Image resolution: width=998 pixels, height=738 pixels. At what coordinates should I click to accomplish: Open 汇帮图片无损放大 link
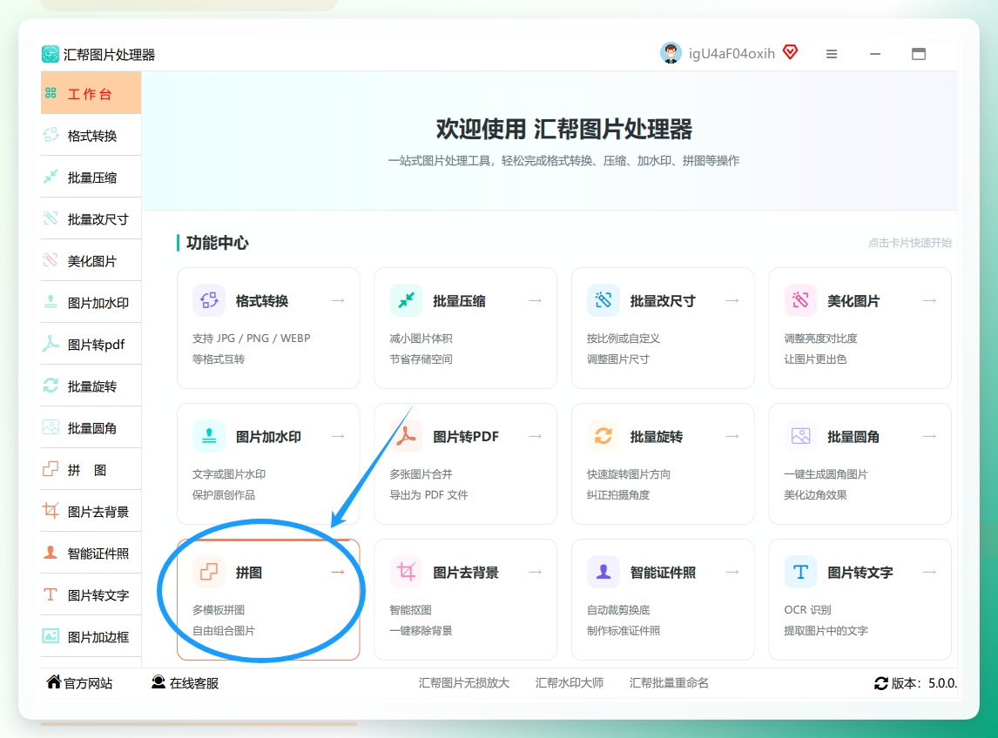pyautogui.click(x=464, y=682)
